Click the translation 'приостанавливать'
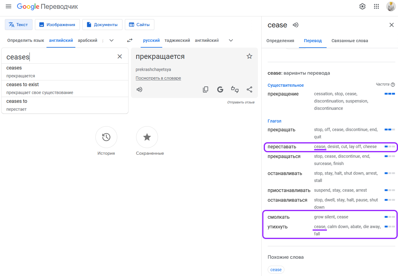Viewport: 398px width, 276px height. [289, 190]
